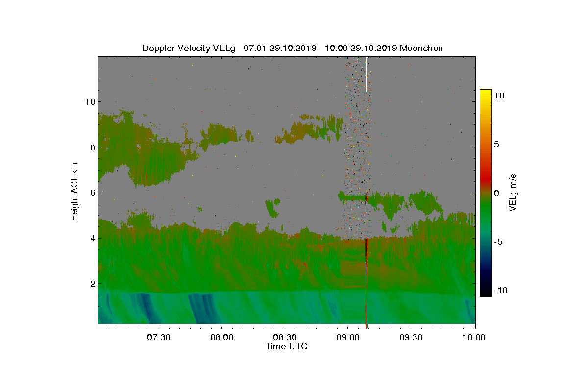Click the "Muenchen" location text in title
The width and height of the screenshot is (588, 392).
click(x=421, y=48)
